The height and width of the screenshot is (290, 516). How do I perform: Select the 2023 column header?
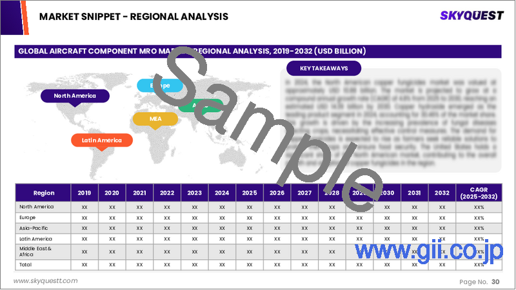pos(194,192)
